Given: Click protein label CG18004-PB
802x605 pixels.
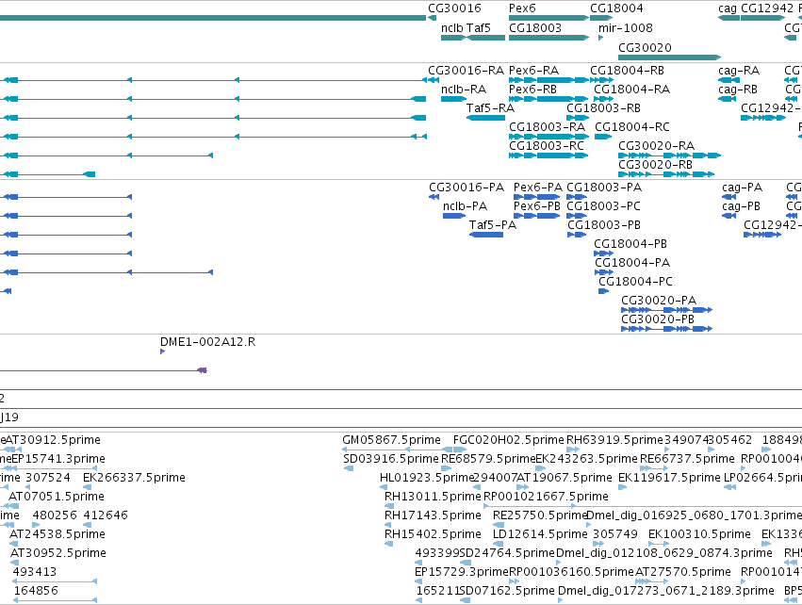Looking at the screenshot, I should tap(630, 243).
